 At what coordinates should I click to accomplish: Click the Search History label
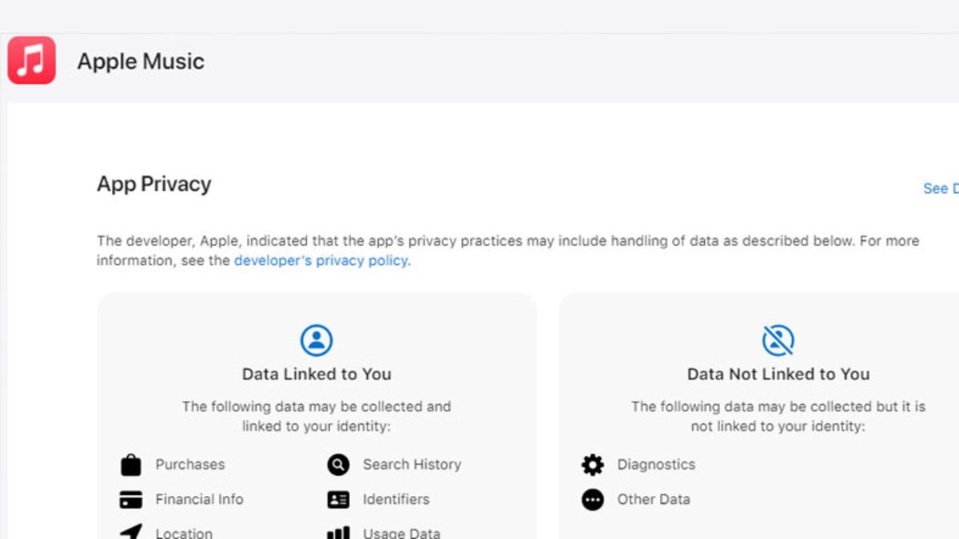412,465
